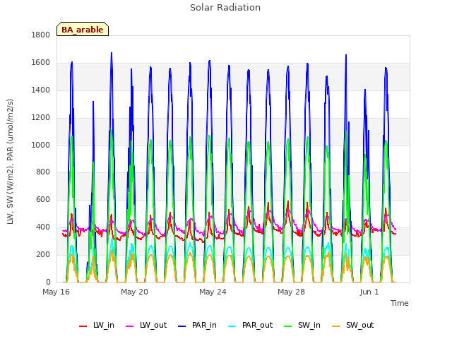Click the orange SW_out legend color marker
Screen dimensions: 452x339
click(x=335, y=326)
